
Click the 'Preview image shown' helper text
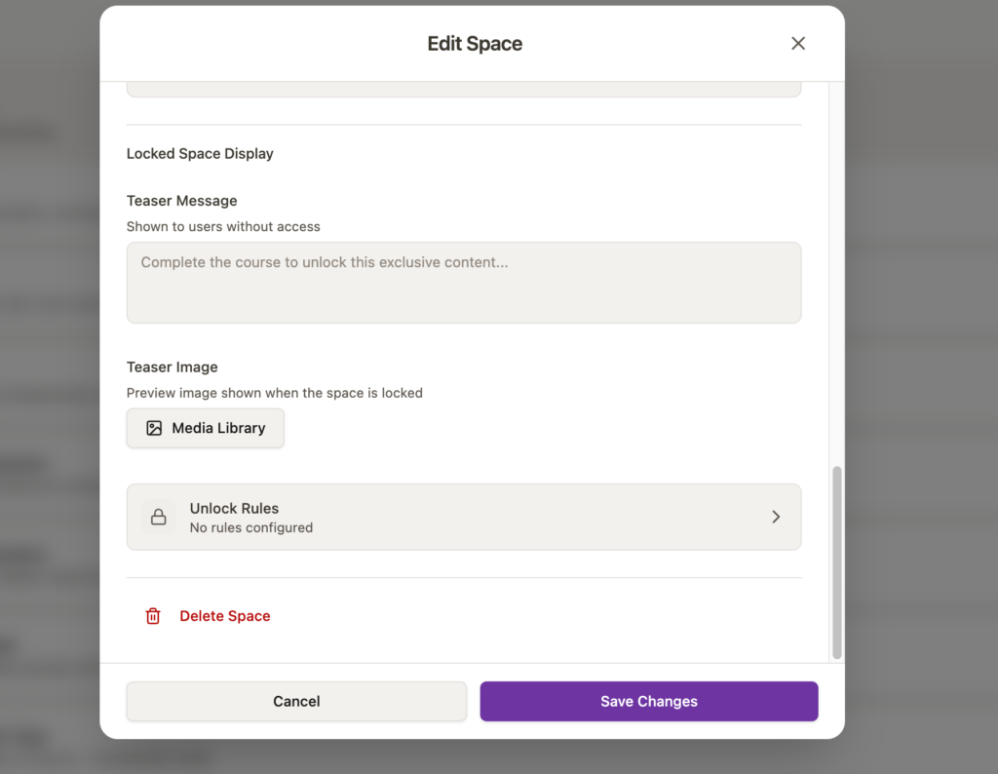point(275,393)
